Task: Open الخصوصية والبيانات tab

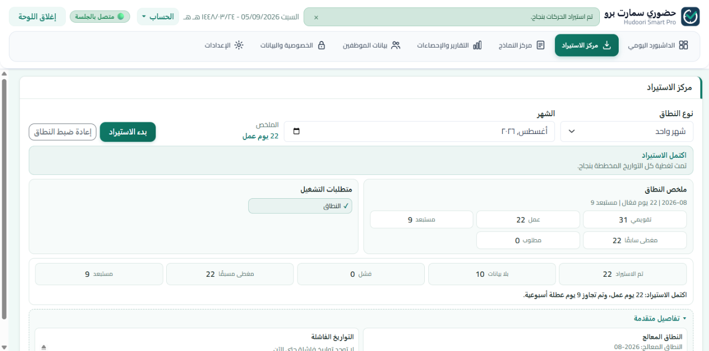Action: click(293, 45)
